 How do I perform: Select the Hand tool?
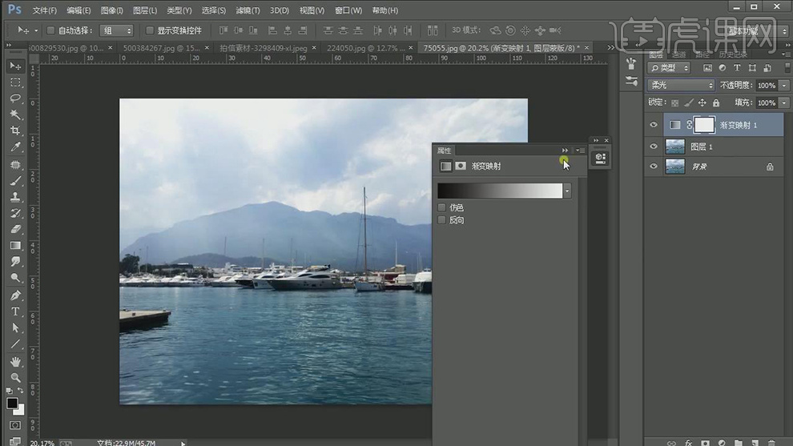point(15,361)
